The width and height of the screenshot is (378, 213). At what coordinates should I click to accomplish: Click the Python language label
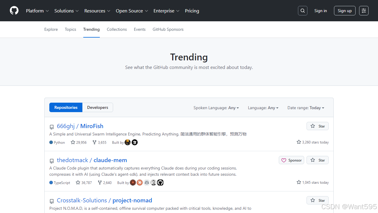point(57,142)
